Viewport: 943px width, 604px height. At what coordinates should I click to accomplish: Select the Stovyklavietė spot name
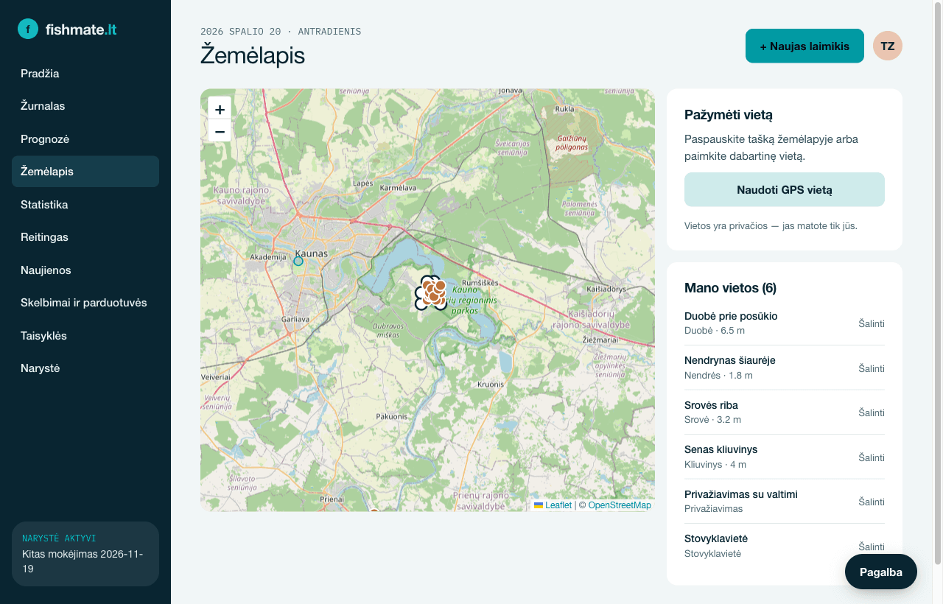click(716, 538)
